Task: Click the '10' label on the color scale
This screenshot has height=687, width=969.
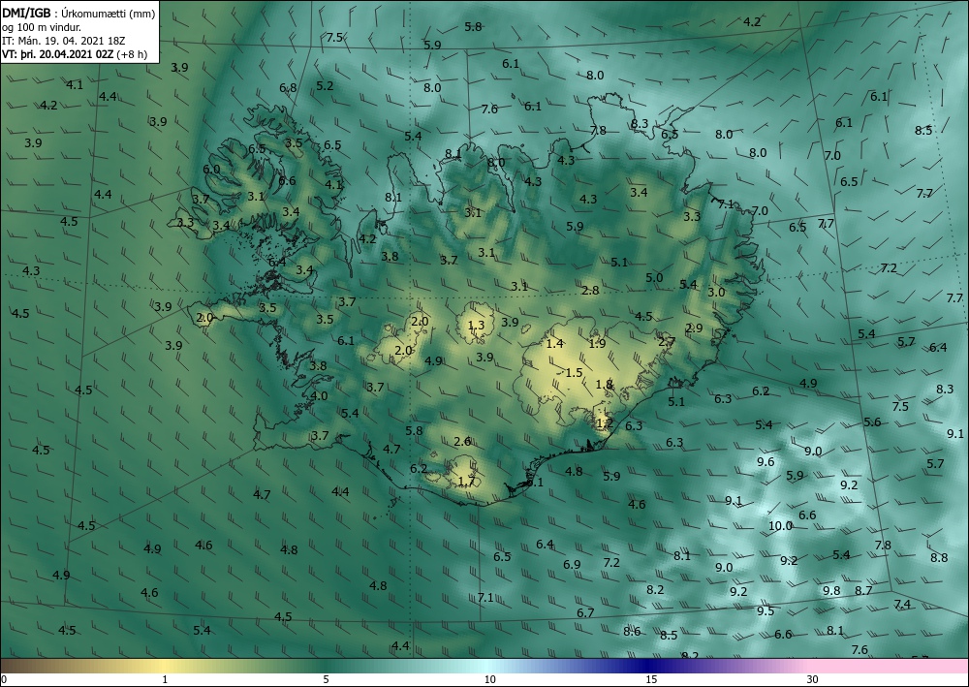Action: coord(489,679)
